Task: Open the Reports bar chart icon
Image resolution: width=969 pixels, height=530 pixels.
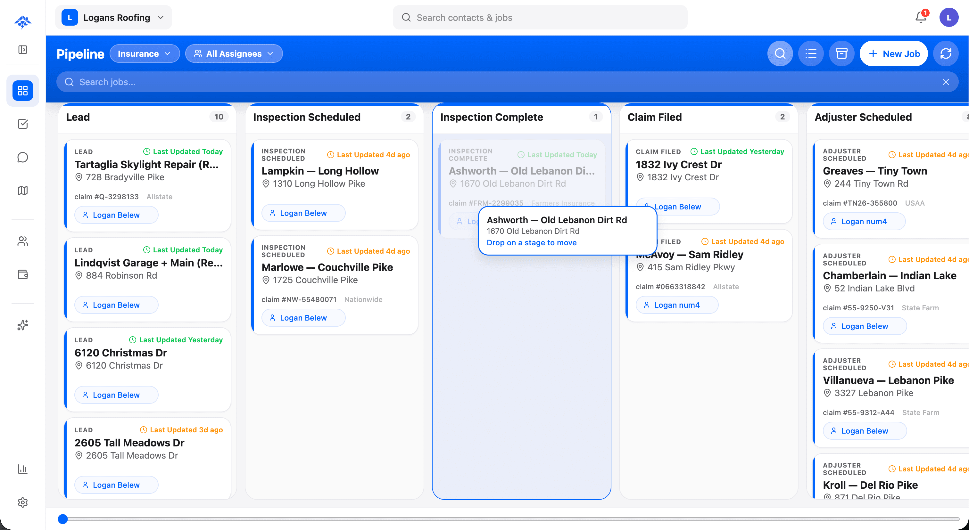Action: [22, 469]
